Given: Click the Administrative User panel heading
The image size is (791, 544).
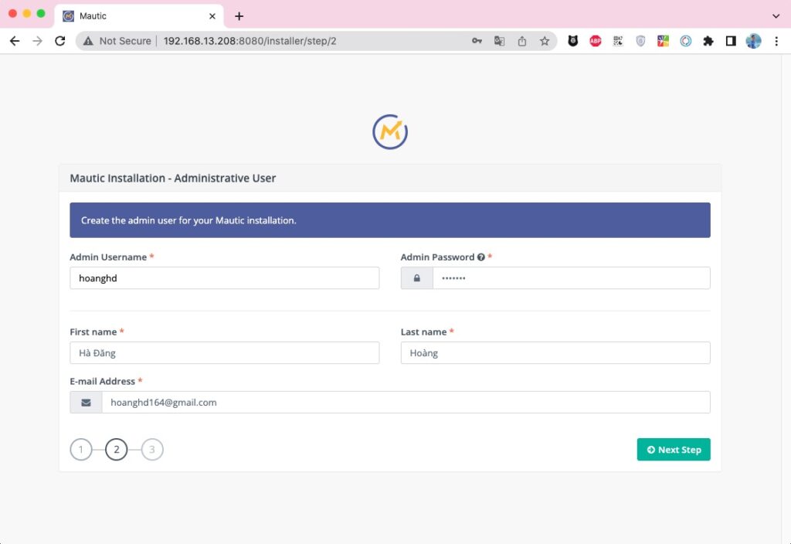Looking at the screenshot, I should (172, 178).
